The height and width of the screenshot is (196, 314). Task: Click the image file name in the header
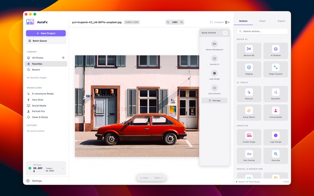coord(97,22)
